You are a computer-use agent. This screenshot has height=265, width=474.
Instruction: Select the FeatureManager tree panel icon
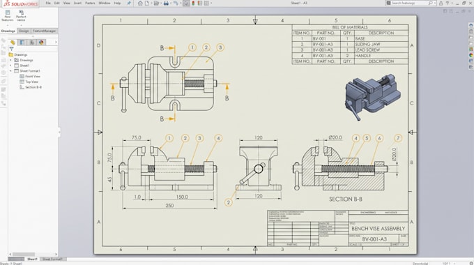[13, 42]
